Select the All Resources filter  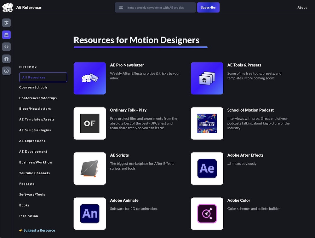coord(43,77)
